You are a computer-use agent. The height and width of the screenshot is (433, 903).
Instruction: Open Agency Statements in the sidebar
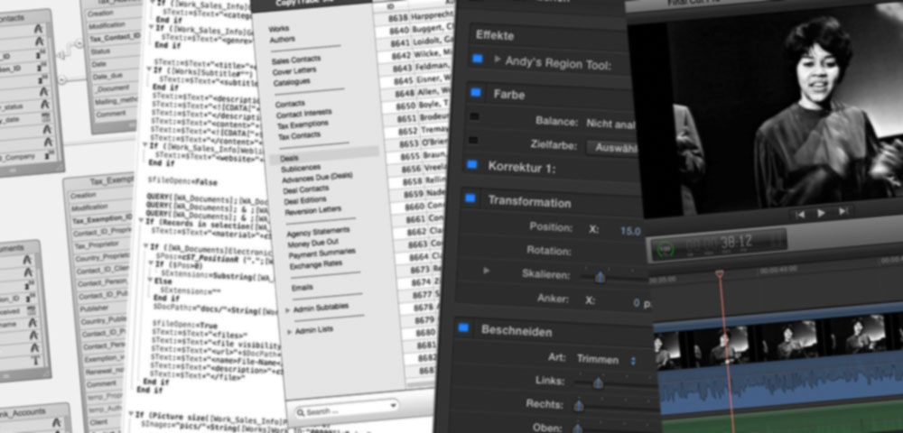(x=319, y=232)
